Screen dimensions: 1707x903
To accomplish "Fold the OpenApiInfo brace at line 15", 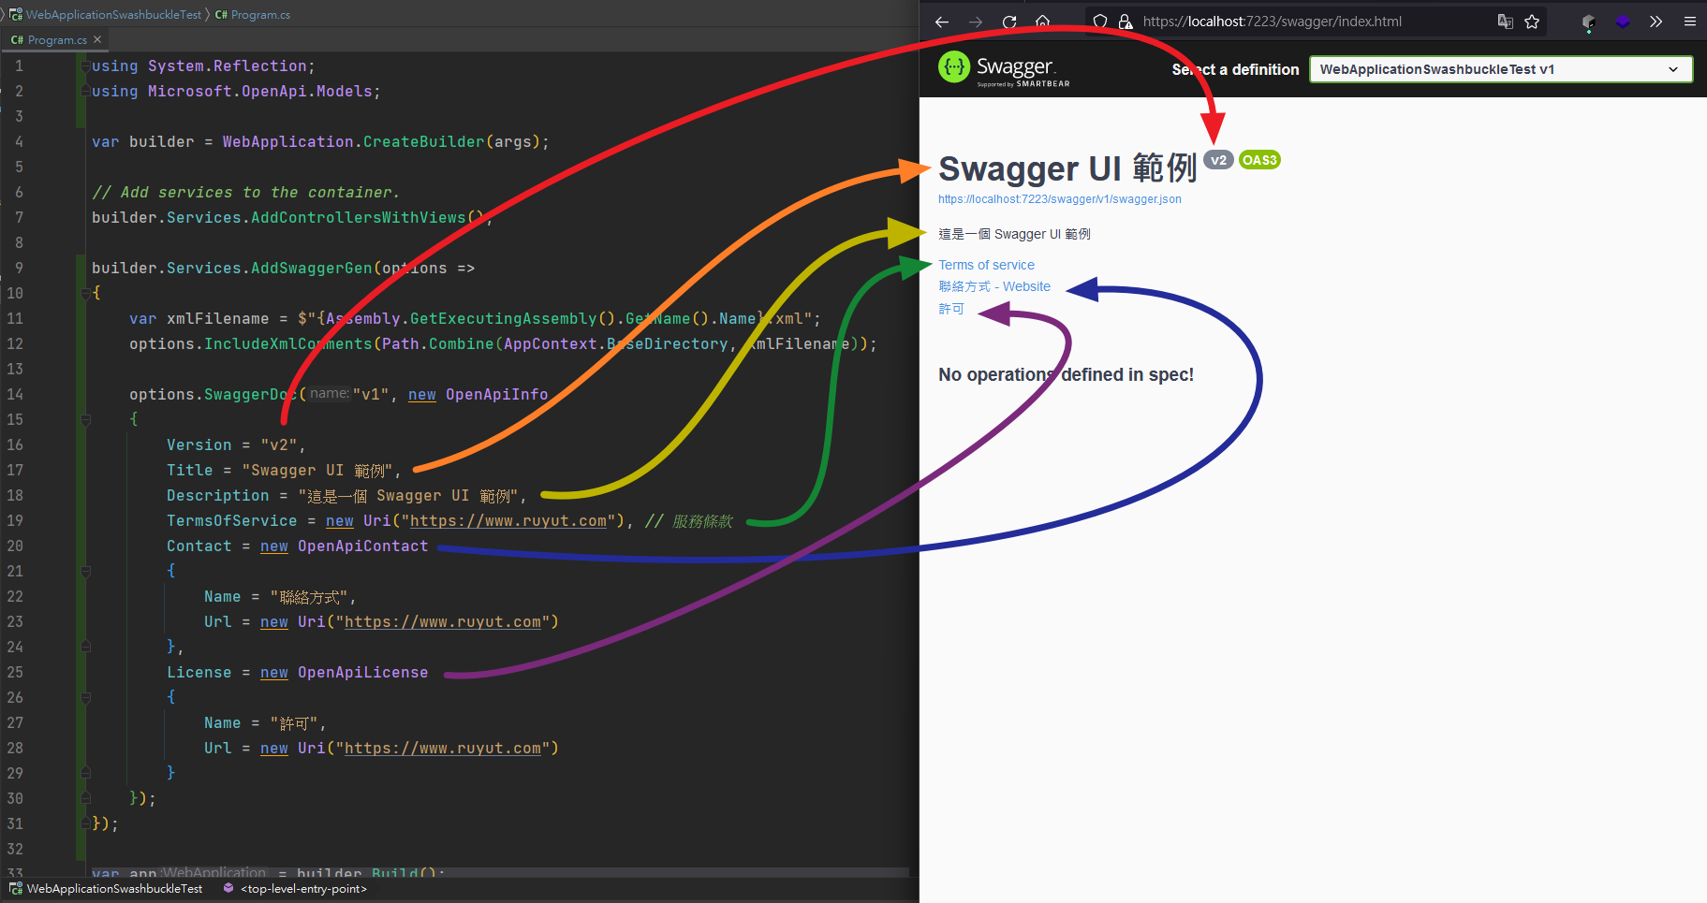I will coord(85,420).
